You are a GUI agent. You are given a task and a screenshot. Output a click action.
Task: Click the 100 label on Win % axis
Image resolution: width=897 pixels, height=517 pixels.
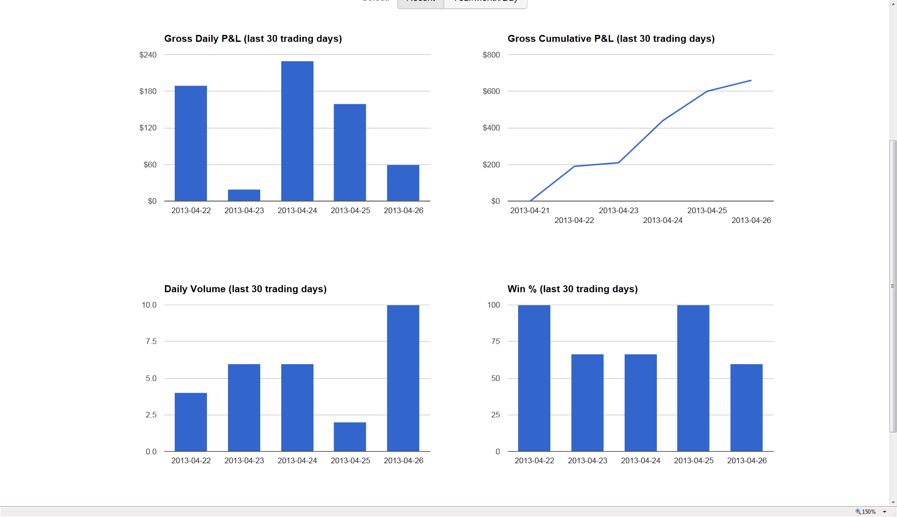coord(494,305)
